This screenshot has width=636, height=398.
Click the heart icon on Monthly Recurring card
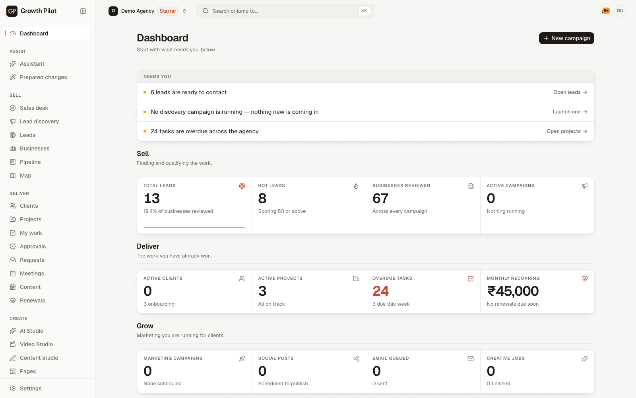(585, 279)
